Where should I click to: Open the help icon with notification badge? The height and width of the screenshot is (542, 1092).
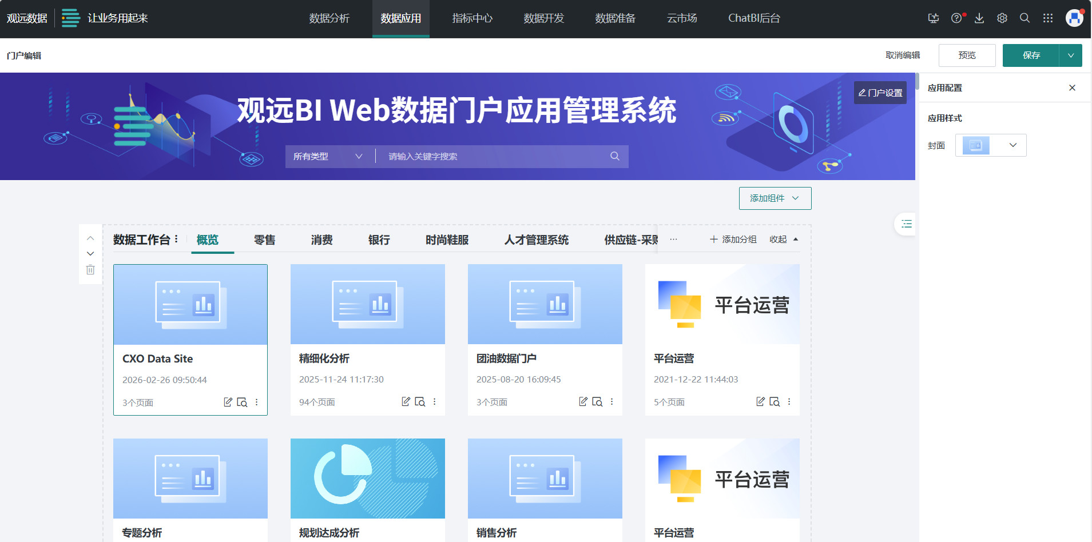coord(956,18)
